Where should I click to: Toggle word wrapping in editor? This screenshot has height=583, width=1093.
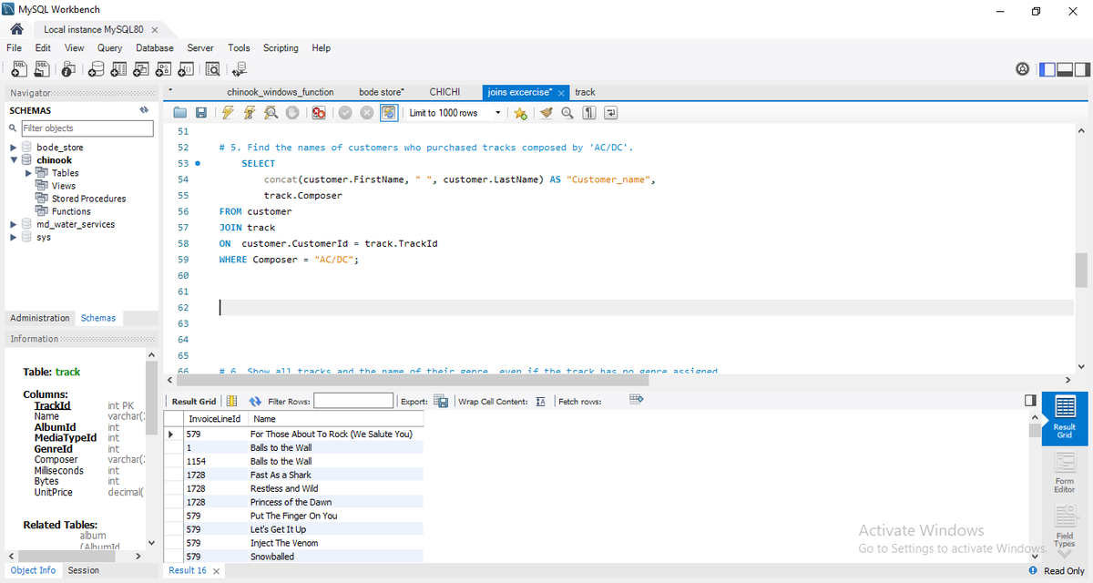pos(611,113)
